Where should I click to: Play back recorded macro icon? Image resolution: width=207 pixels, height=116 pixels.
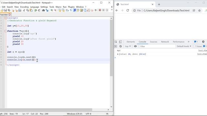[x=107, y=10]
